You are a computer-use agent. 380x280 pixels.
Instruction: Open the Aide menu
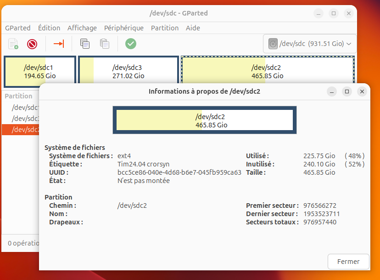193,28
